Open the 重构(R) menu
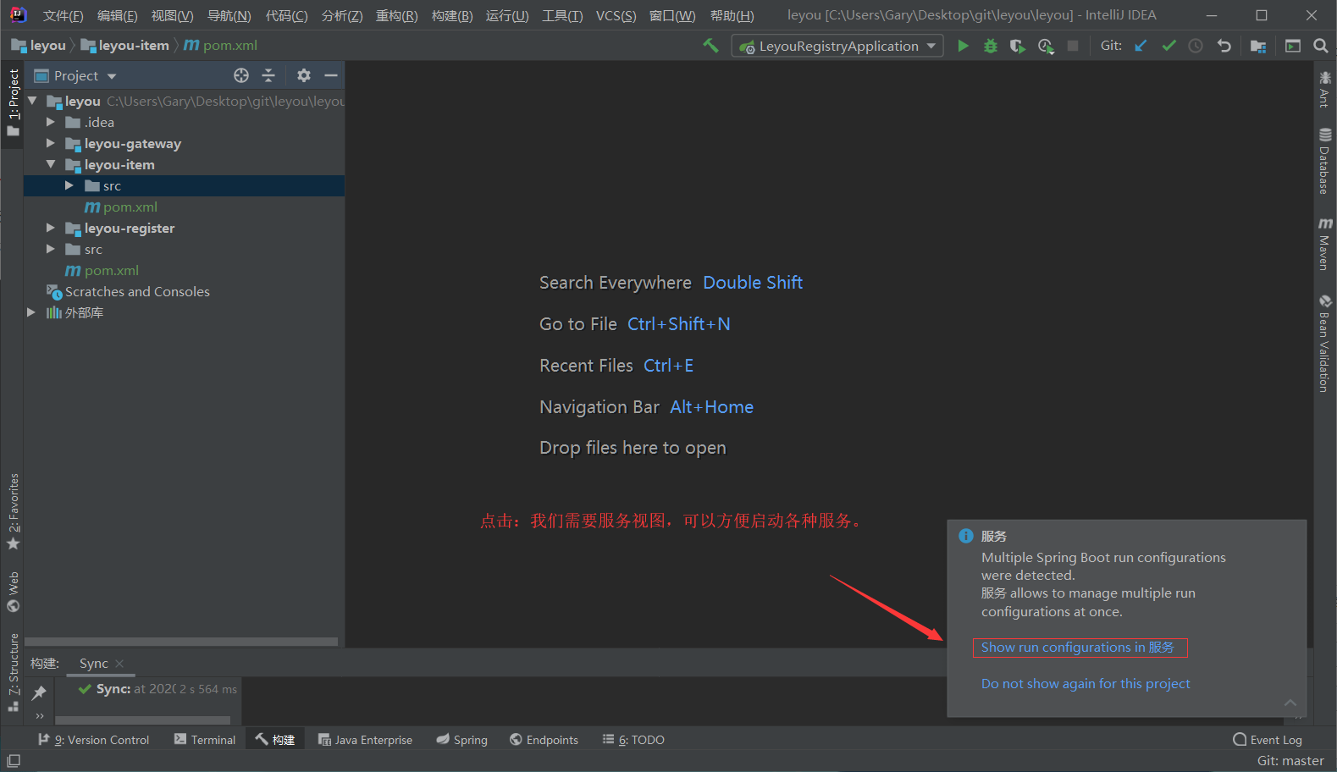Image resolution: width=1337 pixels, height=772 pixels. (396, 16)
